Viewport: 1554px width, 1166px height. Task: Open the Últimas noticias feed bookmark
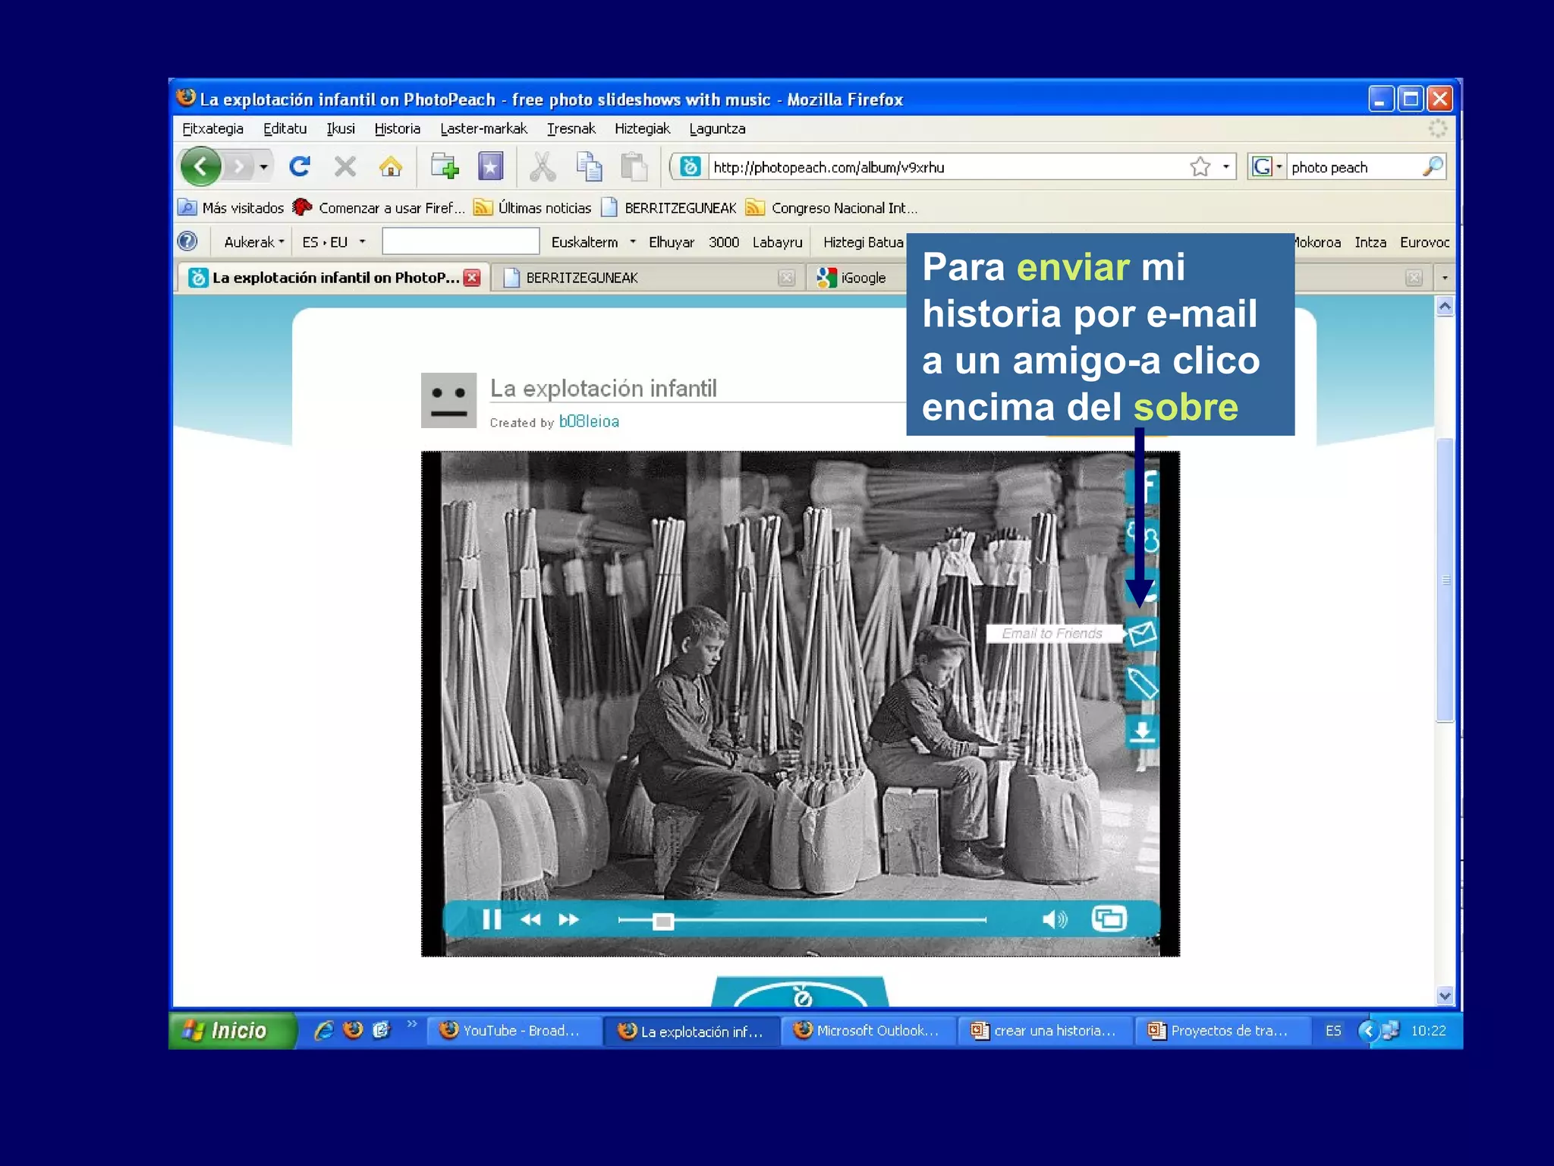533,207
